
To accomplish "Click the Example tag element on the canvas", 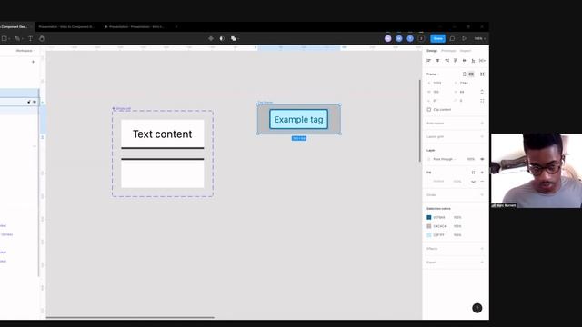I will tap(299, 119).
